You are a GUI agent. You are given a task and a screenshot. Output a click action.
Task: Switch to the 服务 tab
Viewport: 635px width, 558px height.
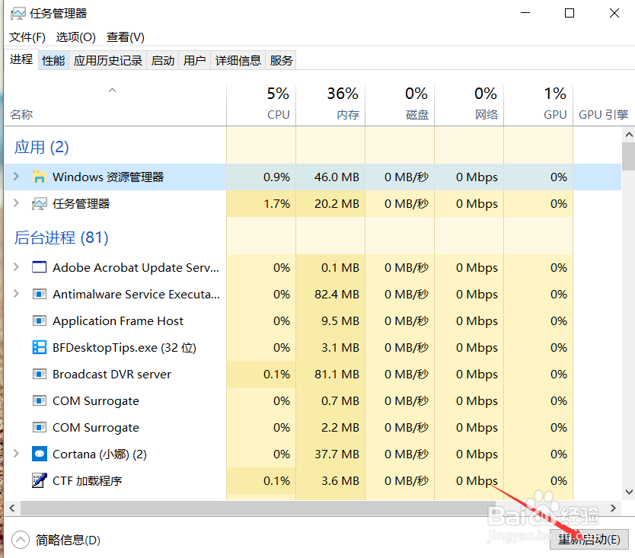pos(281,60)
